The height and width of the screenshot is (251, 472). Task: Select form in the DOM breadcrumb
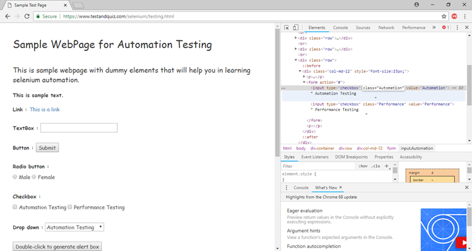click(391, 148)
